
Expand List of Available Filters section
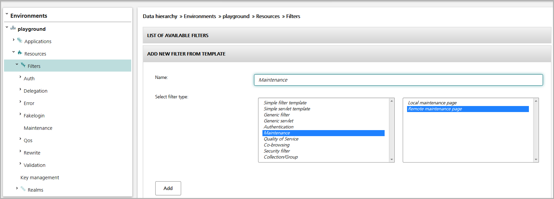pos(347,35)
